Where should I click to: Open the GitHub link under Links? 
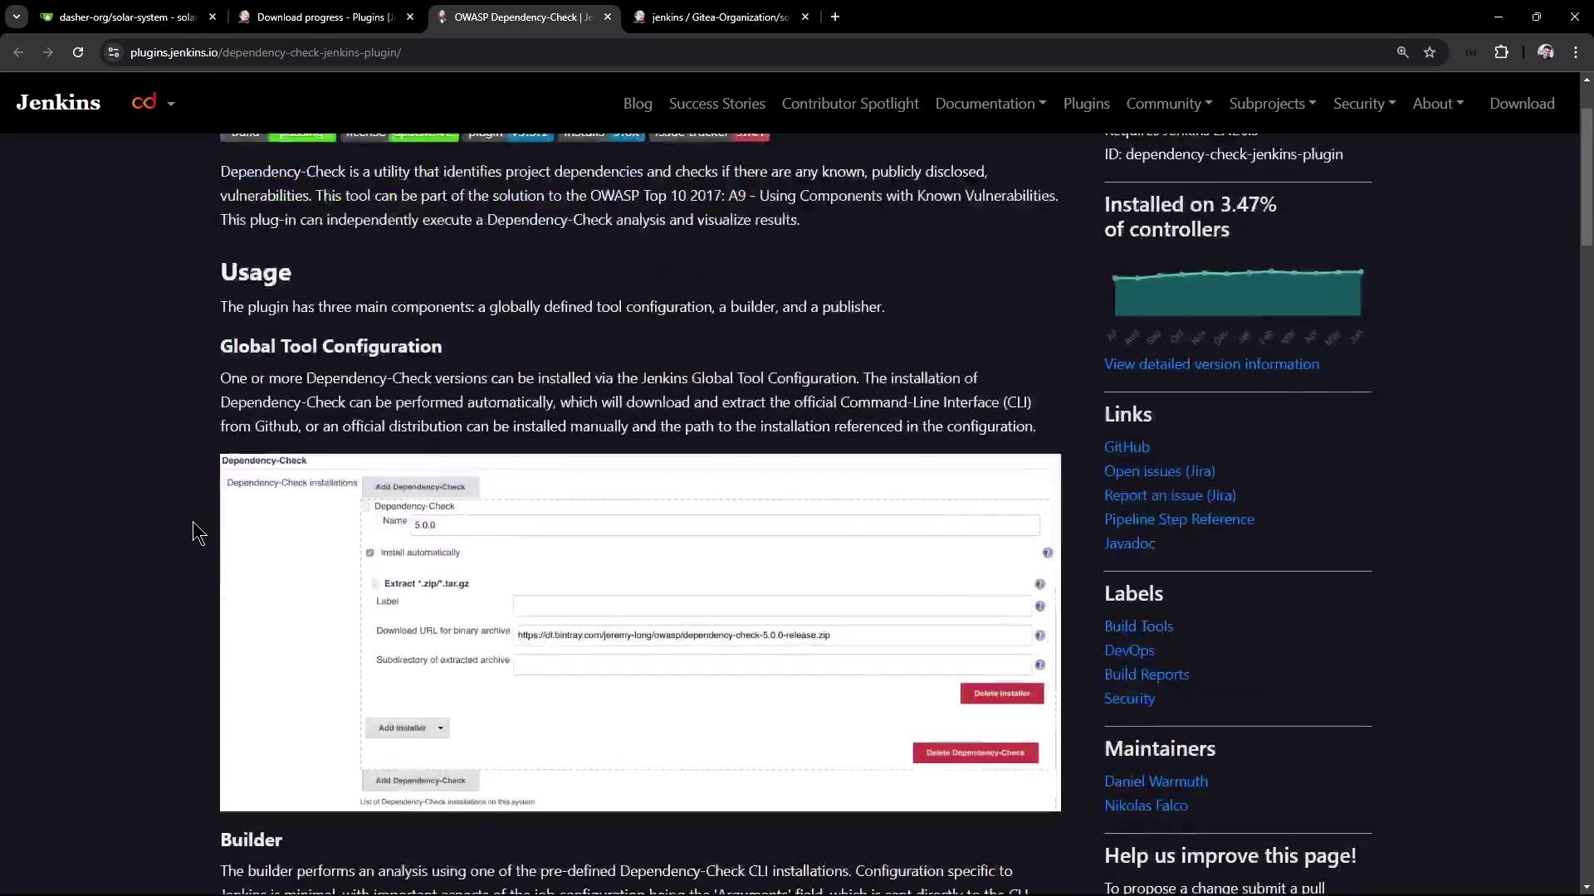click(x=1127, y=447)
